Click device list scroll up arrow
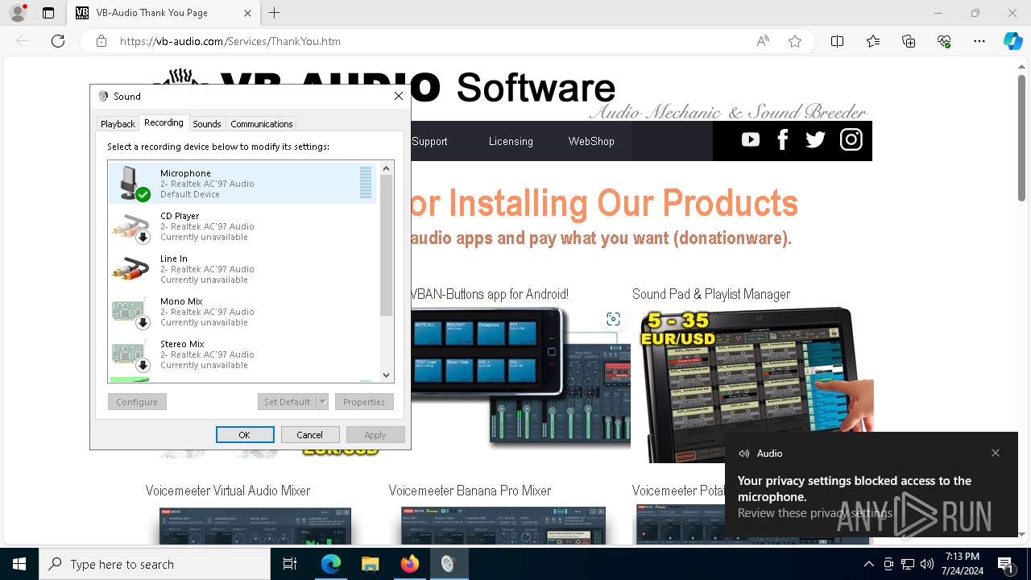This screenshot has height=580, width=1031. (386, 168)
